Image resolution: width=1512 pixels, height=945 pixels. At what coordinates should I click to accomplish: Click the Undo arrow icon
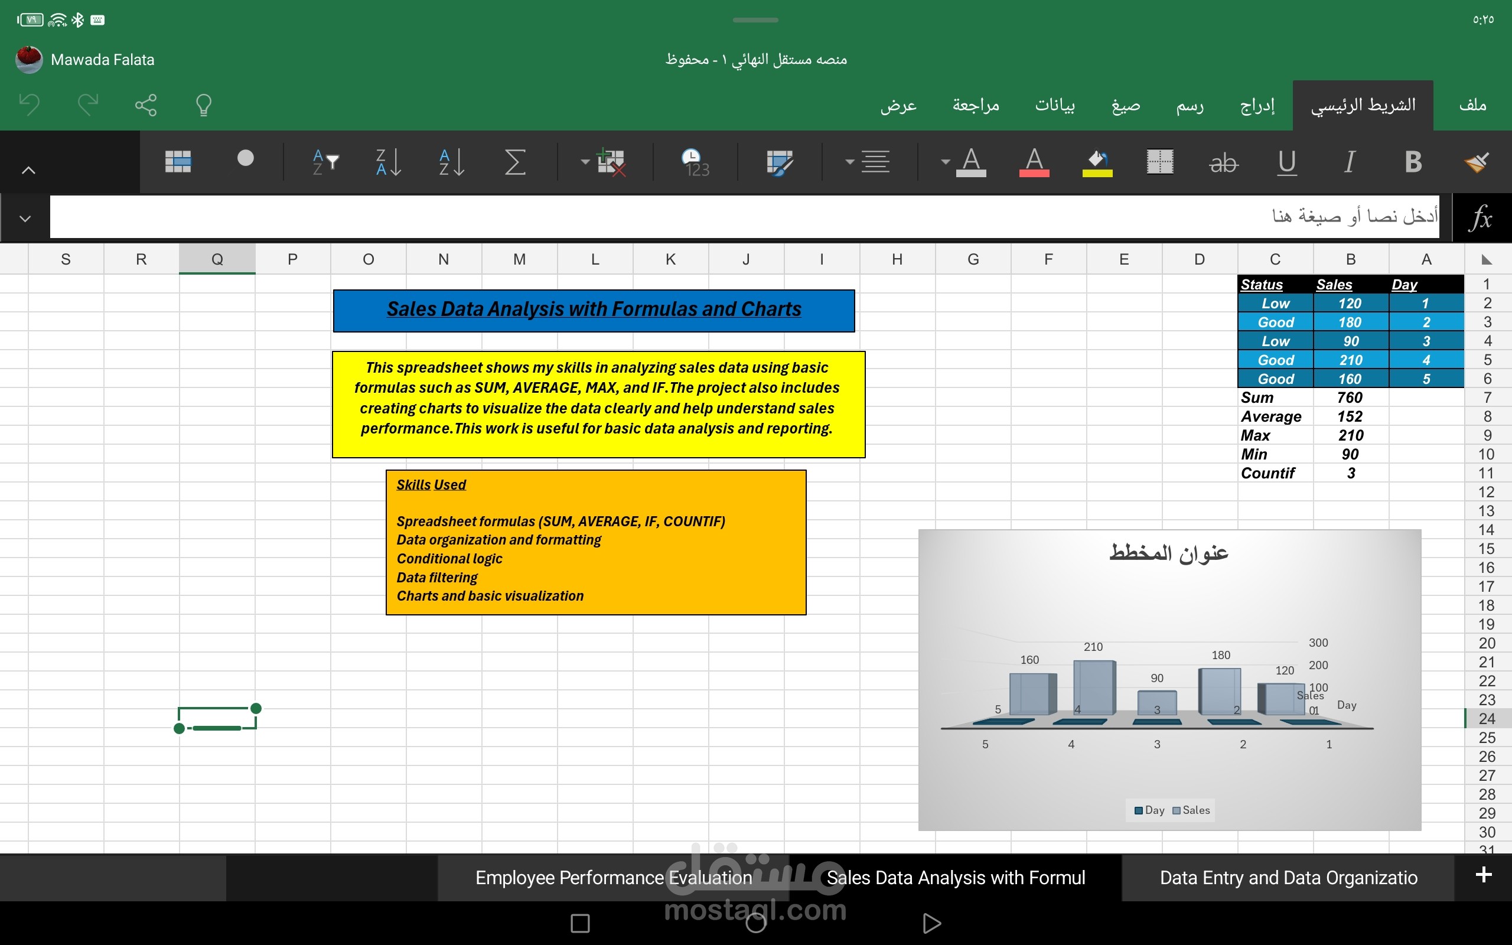[30, 105]
